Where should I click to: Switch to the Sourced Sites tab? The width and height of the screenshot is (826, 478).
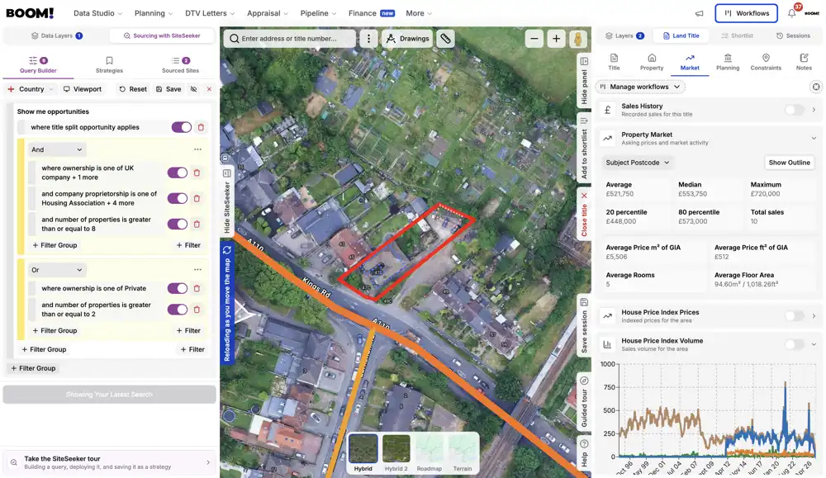180,64
